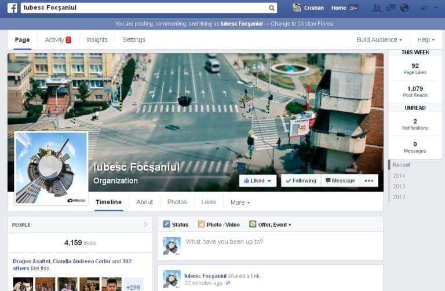Select the Likes tab
This screenshot has height=291, width=445.
209,202
